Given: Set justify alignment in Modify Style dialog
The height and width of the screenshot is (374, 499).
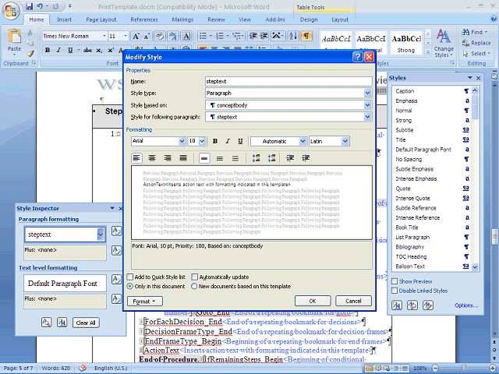Looking at the screenshot, I should 183,158.
